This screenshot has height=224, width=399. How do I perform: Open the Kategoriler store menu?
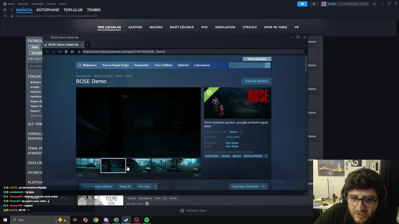click(x=142, y=65)
